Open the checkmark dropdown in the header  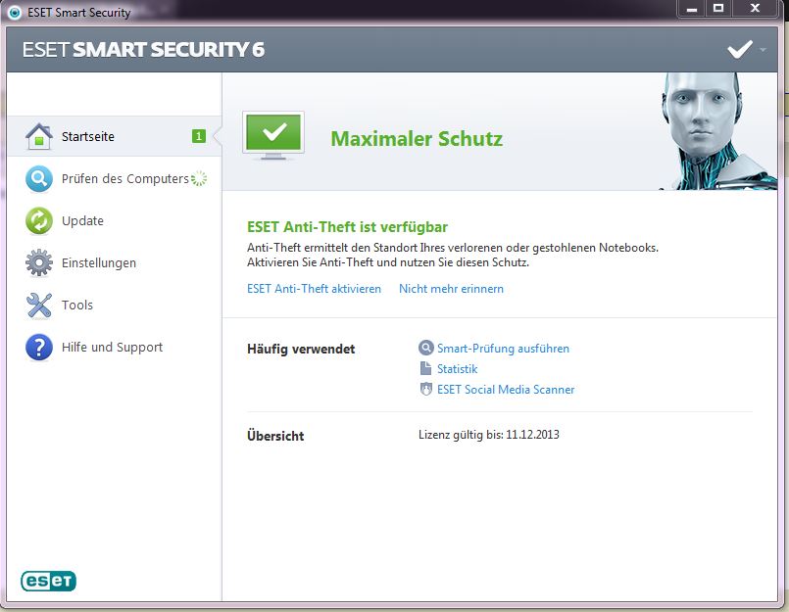point(746,50)
